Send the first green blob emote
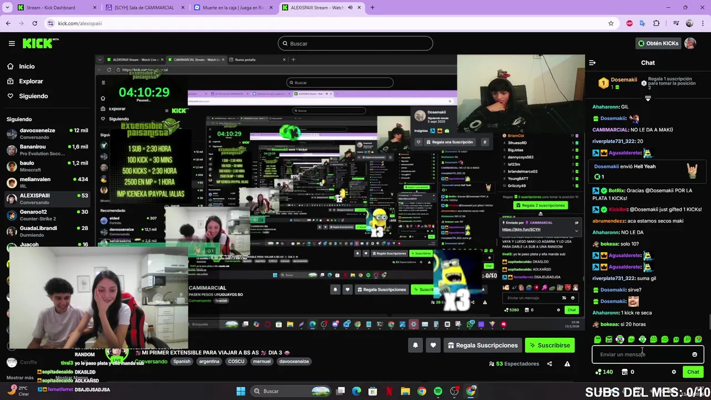Screen dimensions: 711x400 coord(598,339)
